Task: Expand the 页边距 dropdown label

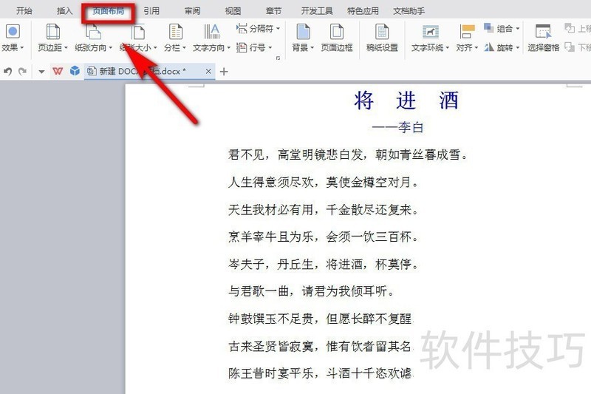Action: click(52, 48)
